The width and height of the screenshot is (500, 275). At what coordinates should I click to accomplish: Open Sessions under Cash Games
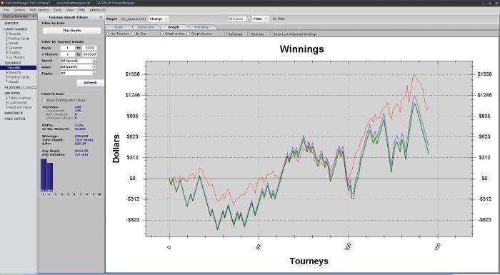15,48
